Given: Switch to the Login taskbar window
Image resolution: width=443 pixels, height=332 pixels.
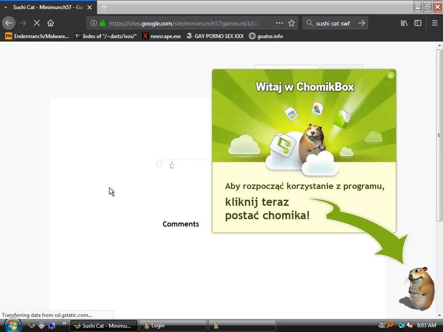Looking at the screenshot, I should point(173,326).
